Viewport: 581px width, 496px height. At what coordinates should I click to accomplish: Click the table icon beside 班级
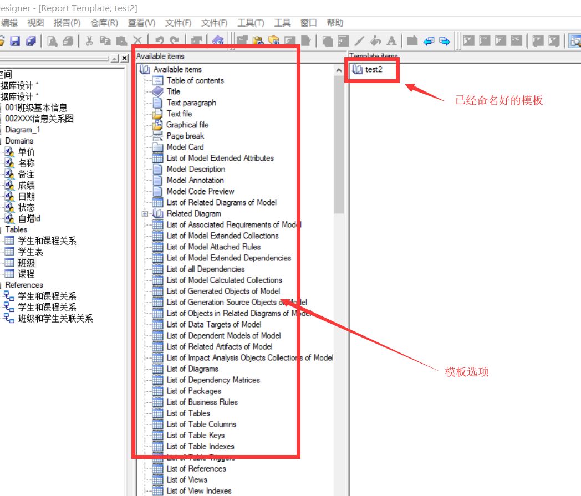9,263
